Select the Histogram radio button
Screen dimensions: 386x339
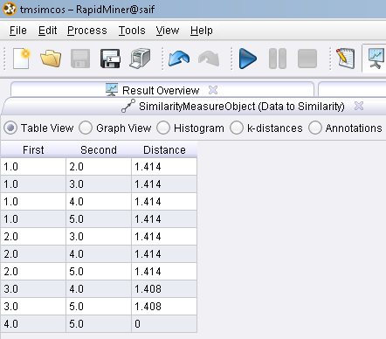click(x=163, y=128)
